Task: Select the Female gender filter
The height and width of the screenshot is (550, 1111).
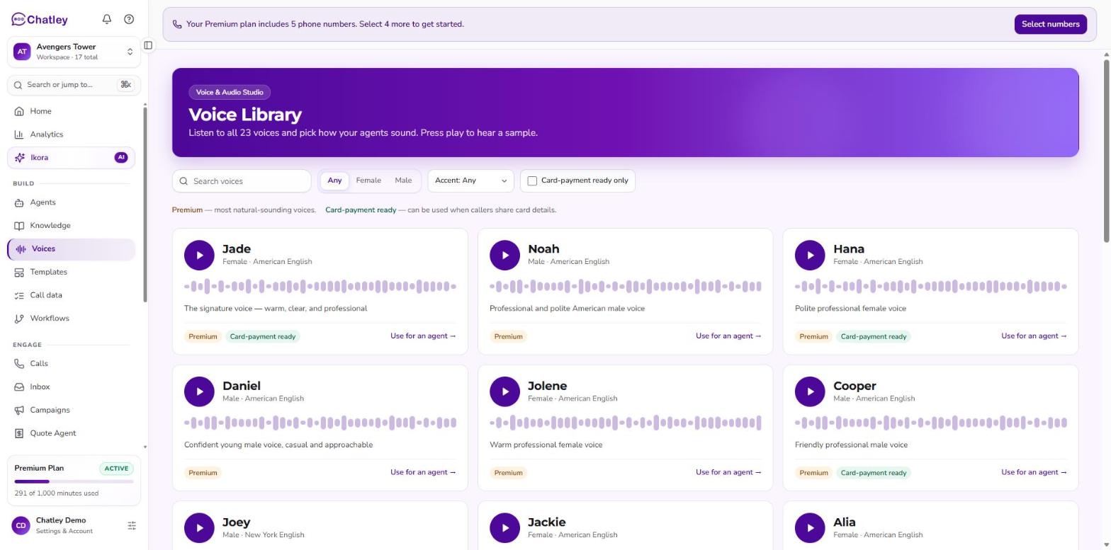Action: point(368,181)
